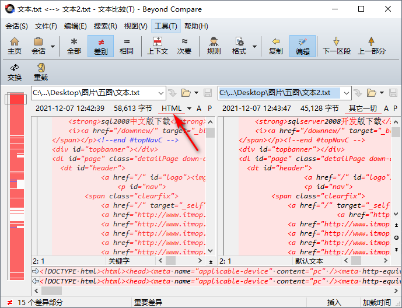
Task: Browse for the left file with folder icon
Action: pyautogui.click(x=186, y=93)
